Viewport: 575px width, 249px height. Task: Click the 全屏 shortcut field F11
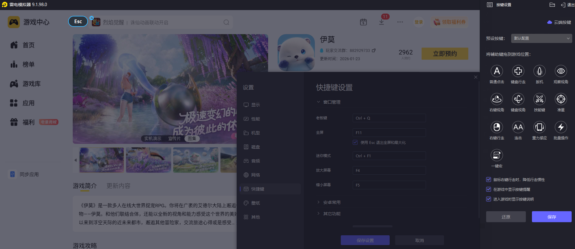pyautogui.click(x=389, y=133)
